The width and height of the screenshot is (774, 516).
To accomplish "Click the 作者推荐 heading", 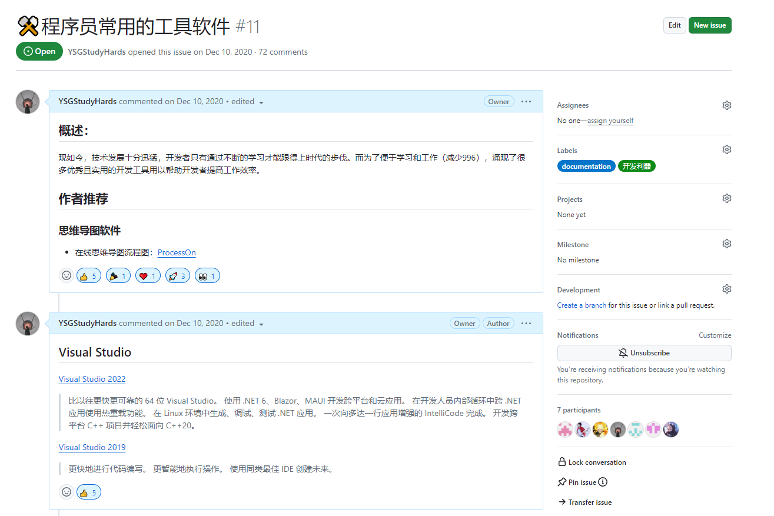I will 83,199.
